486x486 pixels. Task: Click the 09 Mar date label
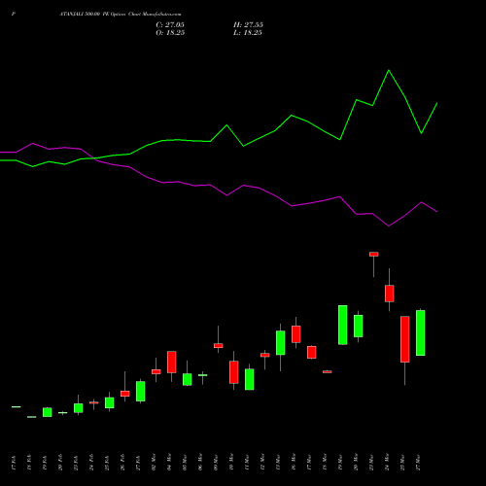pos(216,462)
